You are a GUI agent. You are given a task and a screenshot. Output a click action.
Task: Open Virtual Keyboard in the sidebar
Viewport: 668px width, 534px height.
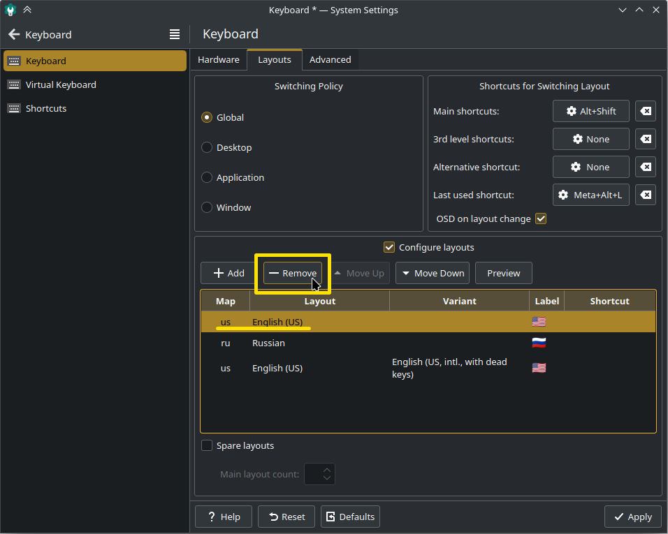coord(61,84)
